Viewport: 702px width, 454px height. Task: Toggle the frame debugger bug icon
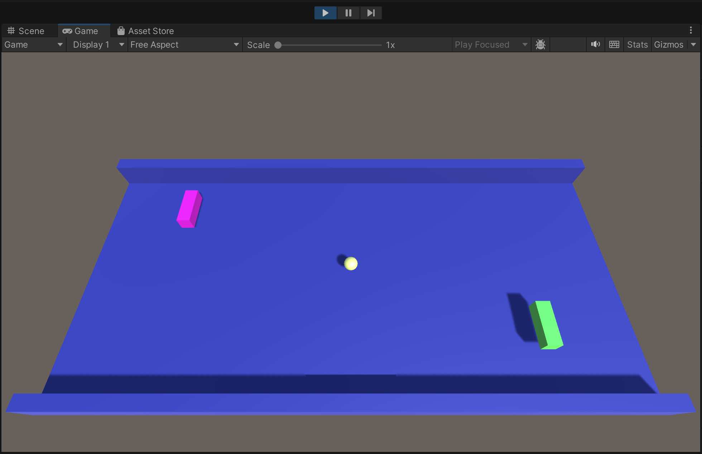pos(540,44)
